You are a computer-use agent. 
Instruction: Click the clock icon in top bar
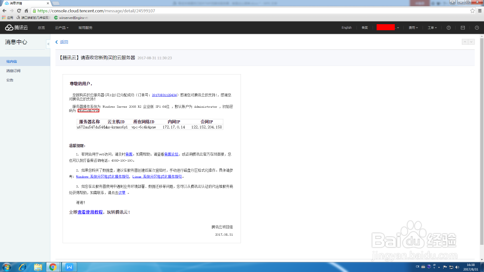(x=477, y=28)
